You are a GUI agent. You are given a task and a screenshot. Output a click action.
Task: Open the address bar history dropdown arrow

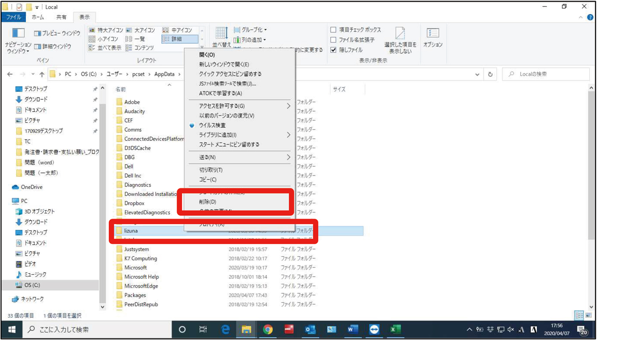[477, 74]
